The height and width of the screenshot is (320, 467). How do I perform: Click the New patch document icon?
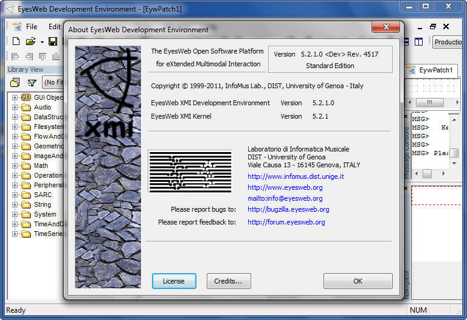pos(16,41)
